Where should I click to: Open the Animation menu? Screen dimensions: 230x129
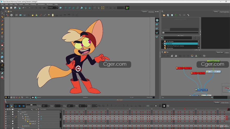(x=41, y=4)
